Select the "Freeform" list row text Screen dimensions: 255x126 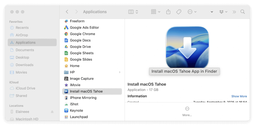click(77, 21)
